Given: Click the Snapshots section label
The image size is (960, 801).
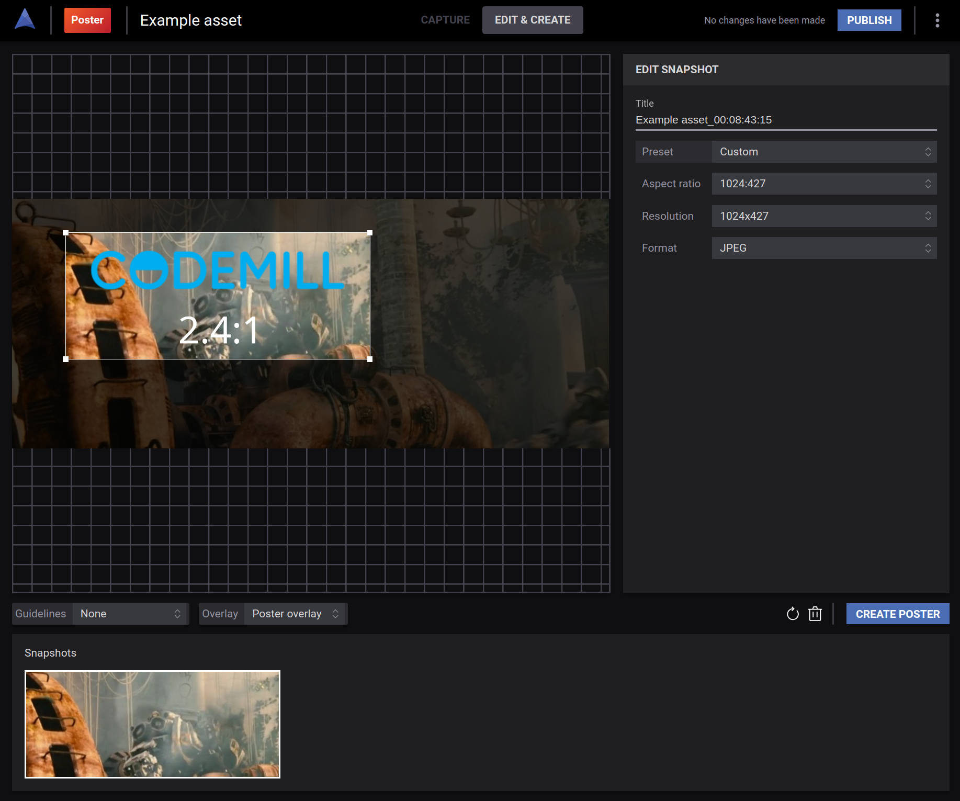Looking at the screenshot, I should tap(50, 653).
